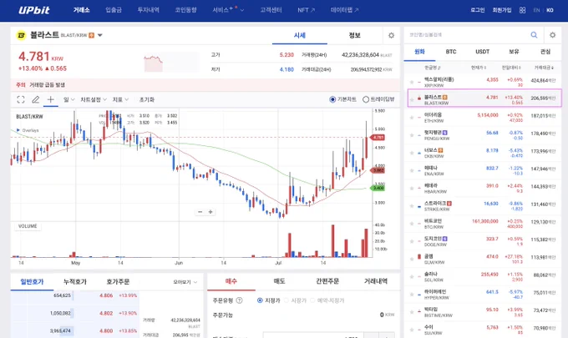Screen dimensions: 568x338
Task: Open 데이터랩 external link
Action: point(344,10)
